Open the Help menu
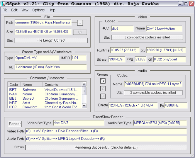The width and height of the screenshot is (195, 158). [x=52, y=10]
